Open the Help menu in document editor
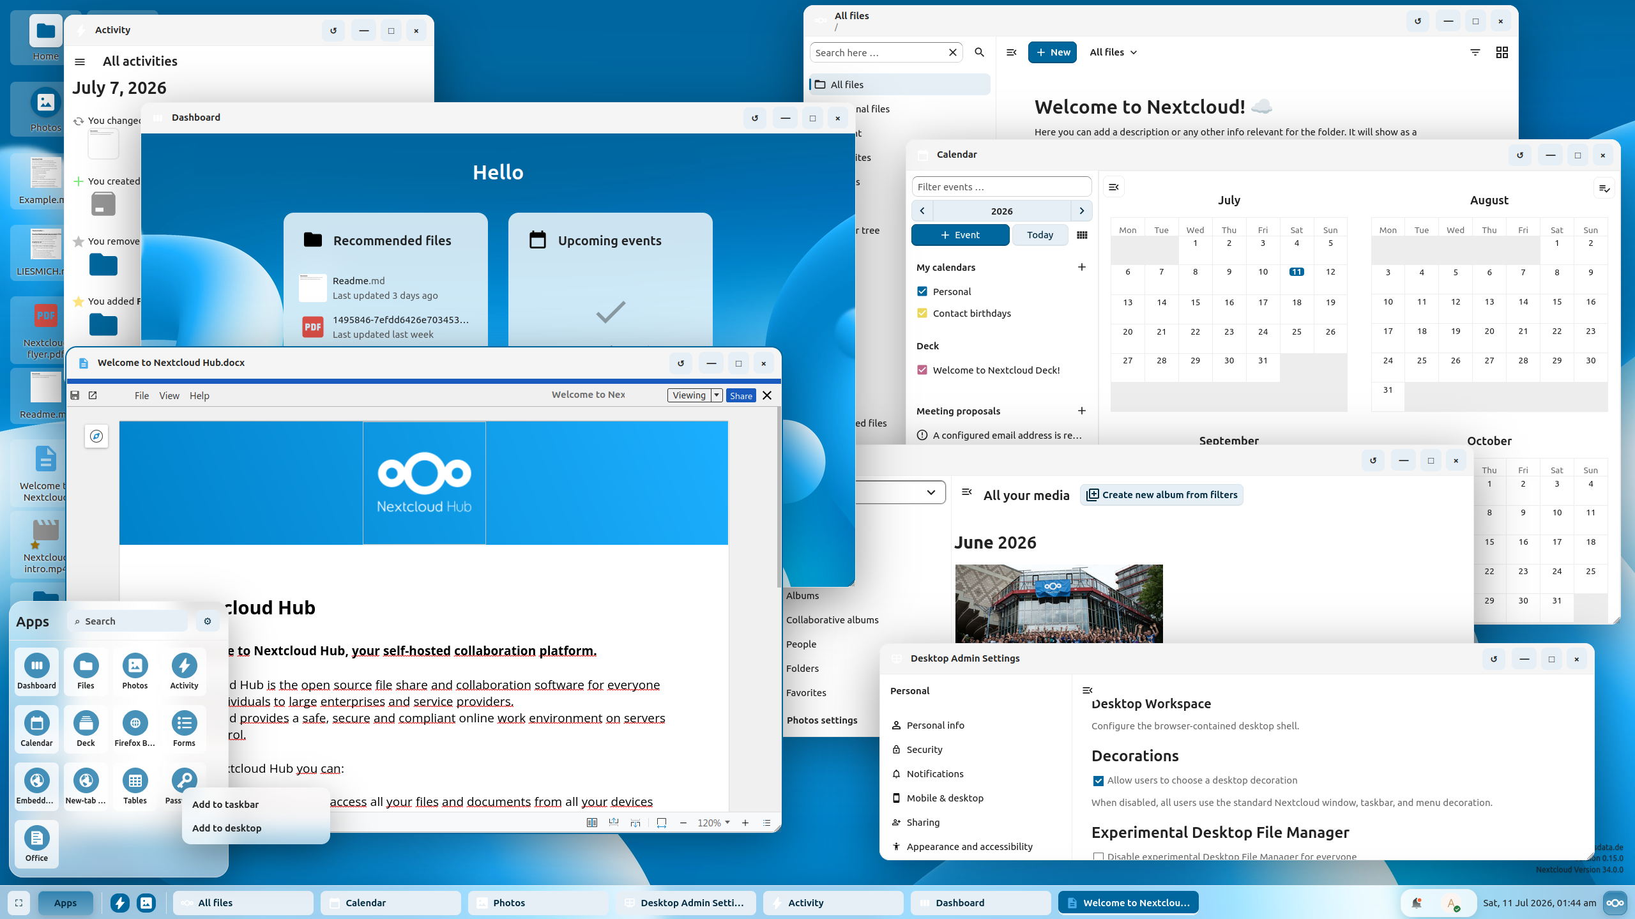Image resolution: width=1635 pixels, height=919 pixels. tap(199, 395)
